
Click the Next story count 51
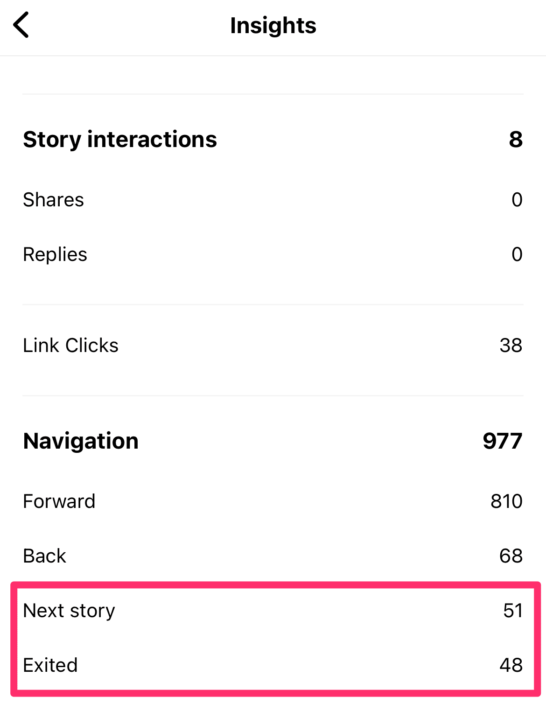click(512, 611)
